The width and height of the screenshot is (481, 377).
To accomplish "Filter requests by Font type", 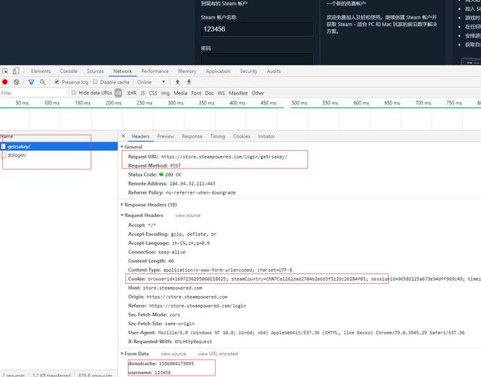I will coord(196,93).
